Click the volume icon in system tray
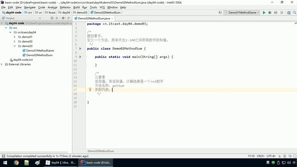This screenshot has height=167, width=297. pyautogui.click(x=289, y=163)
